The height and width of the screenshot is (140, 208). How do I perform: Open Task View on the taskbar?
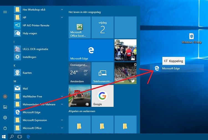(x=20, y=137)
